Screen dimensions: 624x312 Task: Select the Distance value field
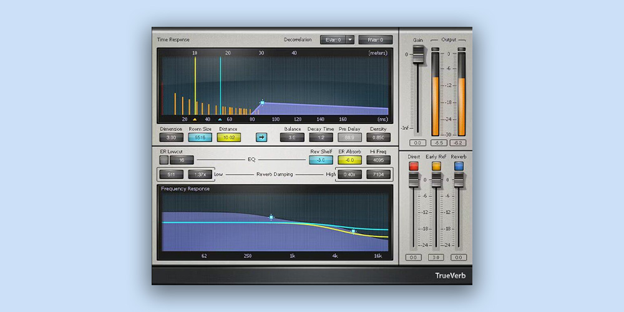point(228,138)
